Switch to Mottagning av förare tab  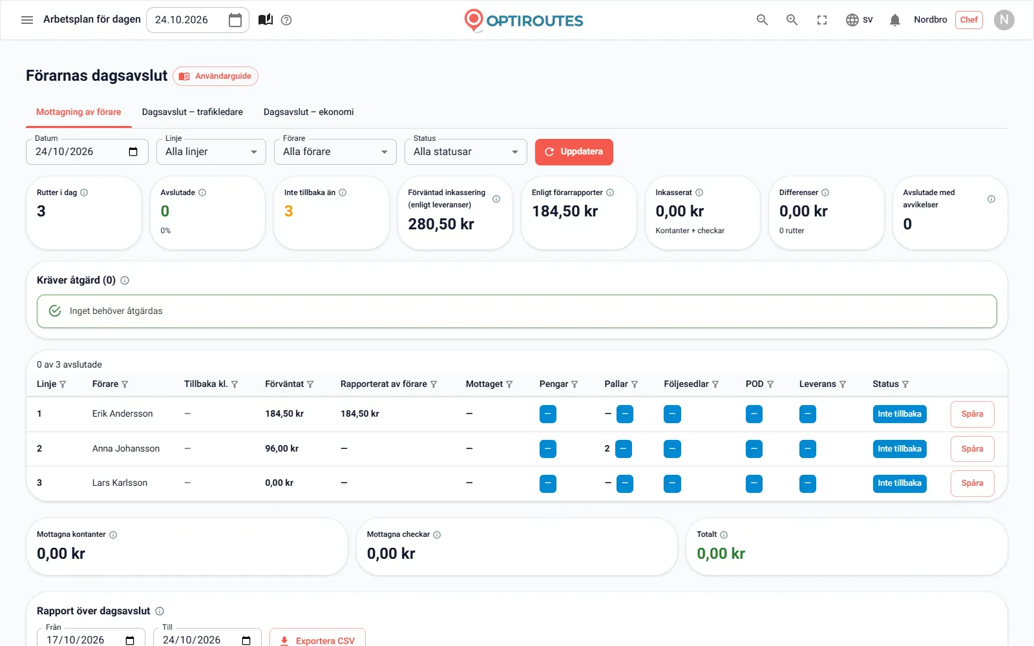[x=79, y=112]
